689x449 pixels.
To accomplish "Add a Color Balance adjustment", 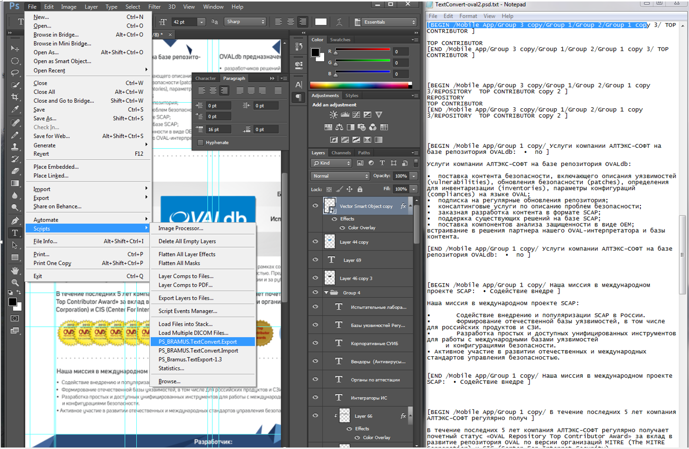I will [339, 127].
